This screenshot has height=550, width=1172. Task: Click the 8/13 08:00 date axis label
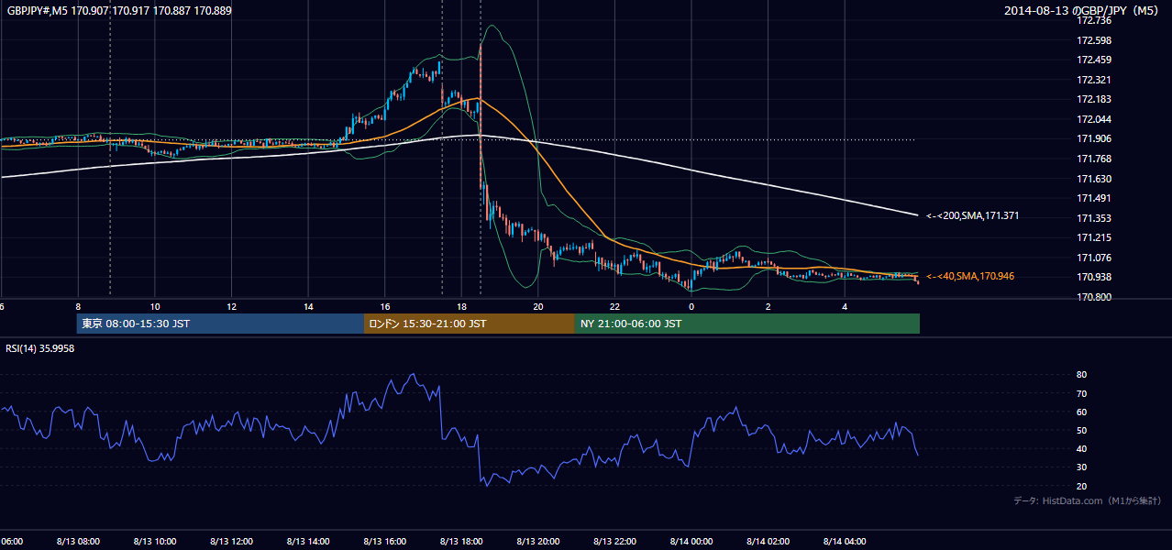(80, 541)
